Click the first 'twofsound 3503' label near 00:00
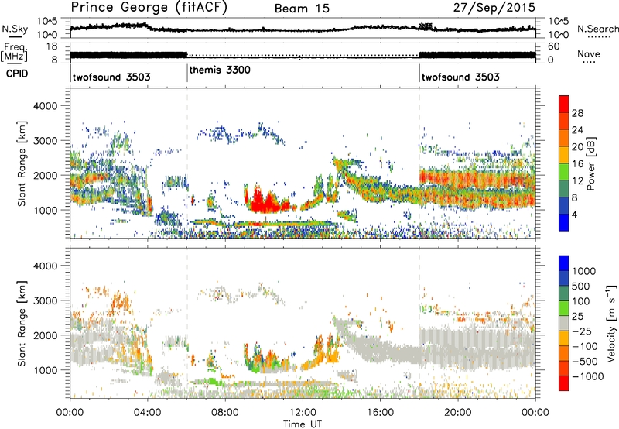The width and height of the screenshot is (619, 429). [111, 77]
